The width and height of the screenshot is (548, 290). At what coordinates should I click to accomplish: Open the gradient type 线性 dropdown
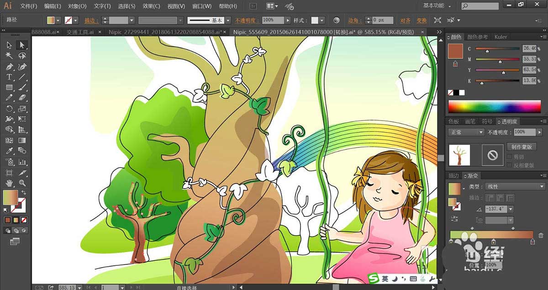click(x=515, y=187)
